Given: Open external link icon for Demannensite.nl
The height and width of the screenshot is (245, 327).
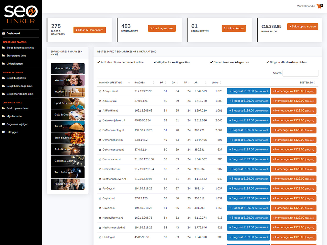Looking at the screenshot, I should [100, 140].
